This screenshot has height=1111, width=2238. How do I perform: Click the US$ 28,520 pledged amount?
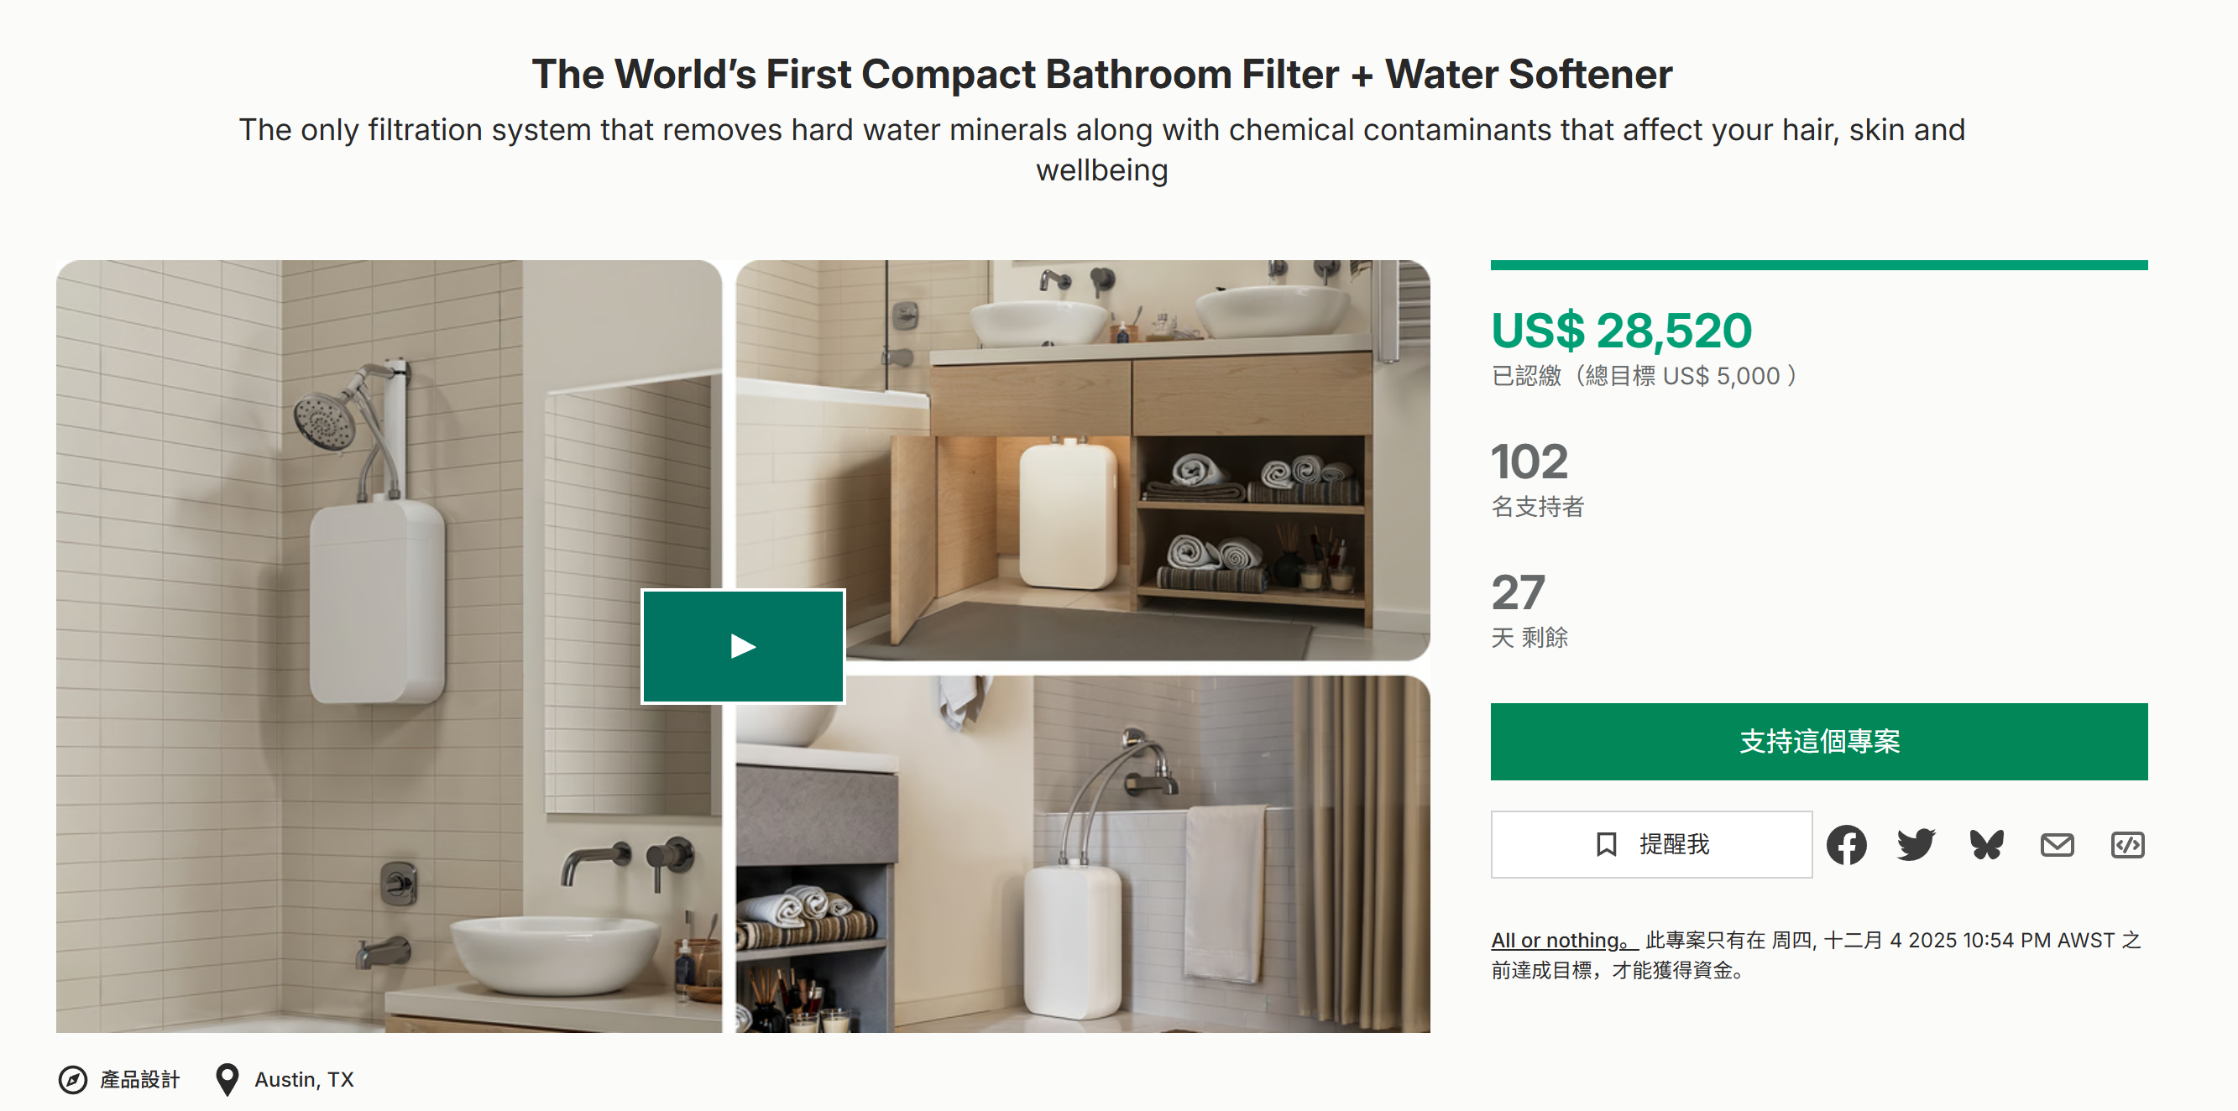1621,331
